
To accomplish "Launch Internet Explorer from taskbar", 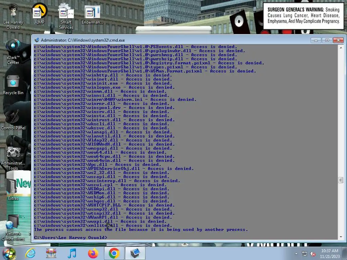I will click(x=30, y=253).
